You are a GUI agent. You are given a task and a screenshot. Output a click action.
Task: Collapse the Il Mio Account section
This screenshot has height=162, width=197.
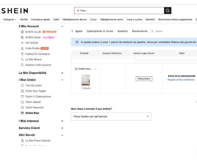[x=62, y=26]
